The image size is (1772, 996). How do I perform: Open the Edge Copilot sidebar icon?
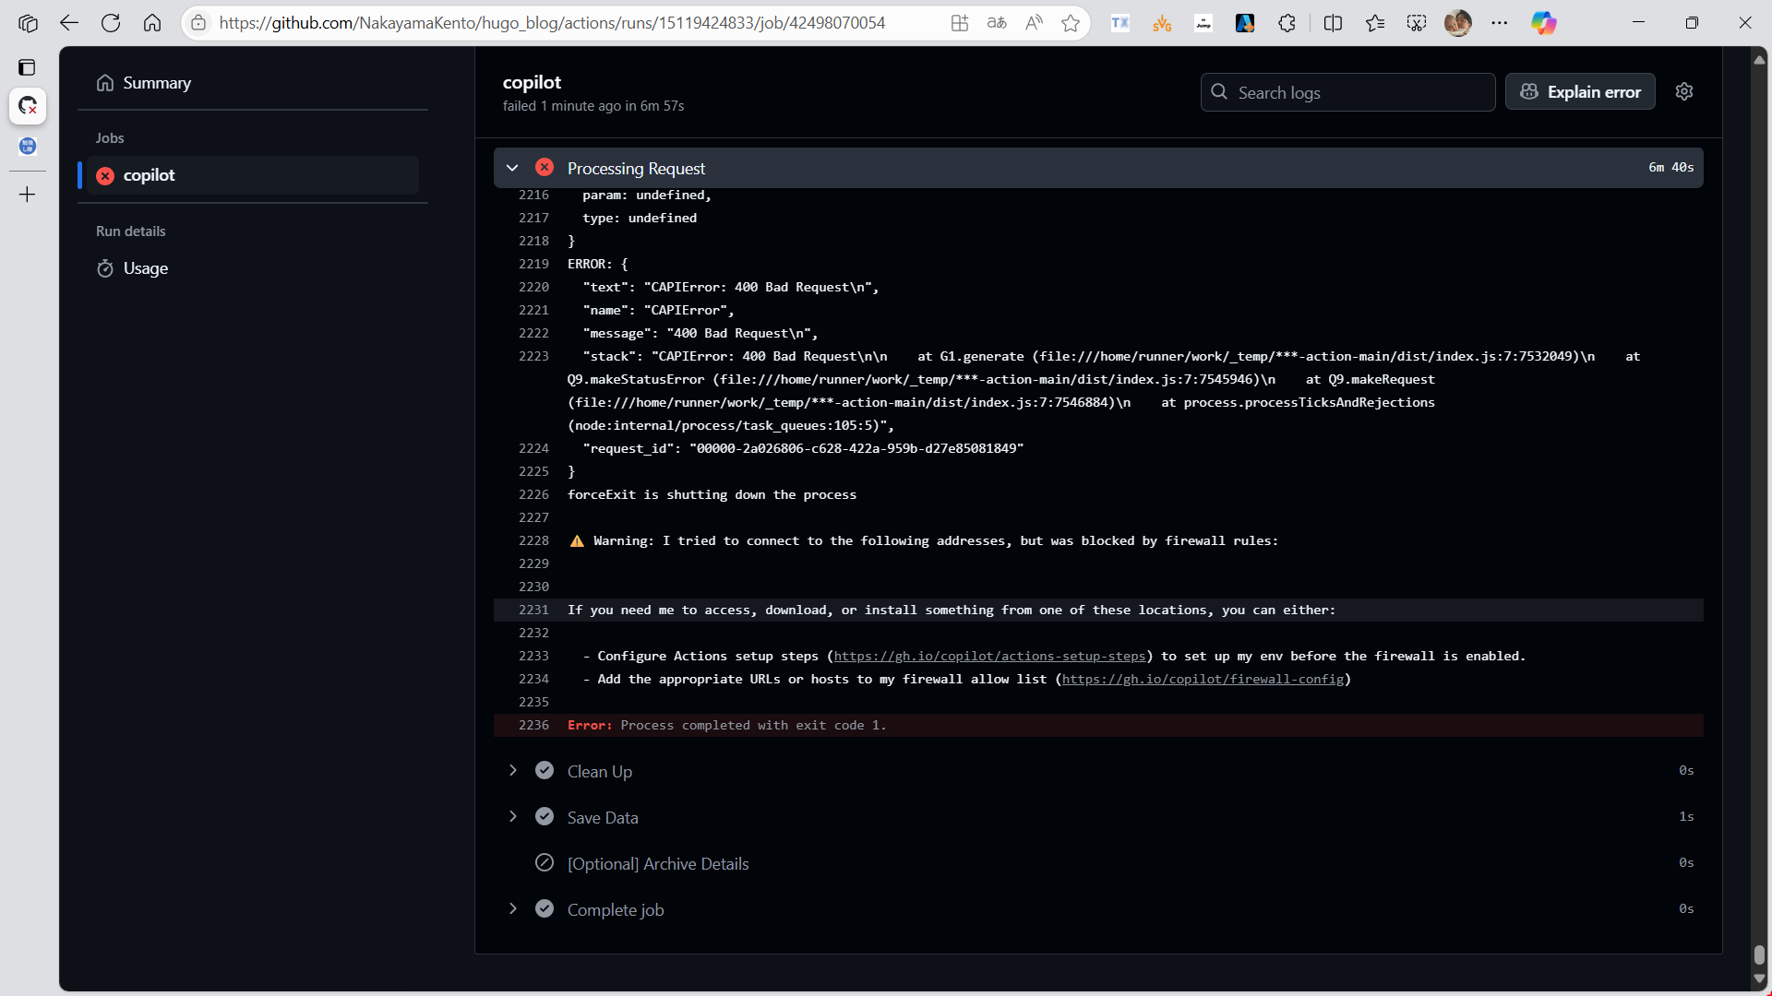pyautogui.click(x=1543, y=23)
